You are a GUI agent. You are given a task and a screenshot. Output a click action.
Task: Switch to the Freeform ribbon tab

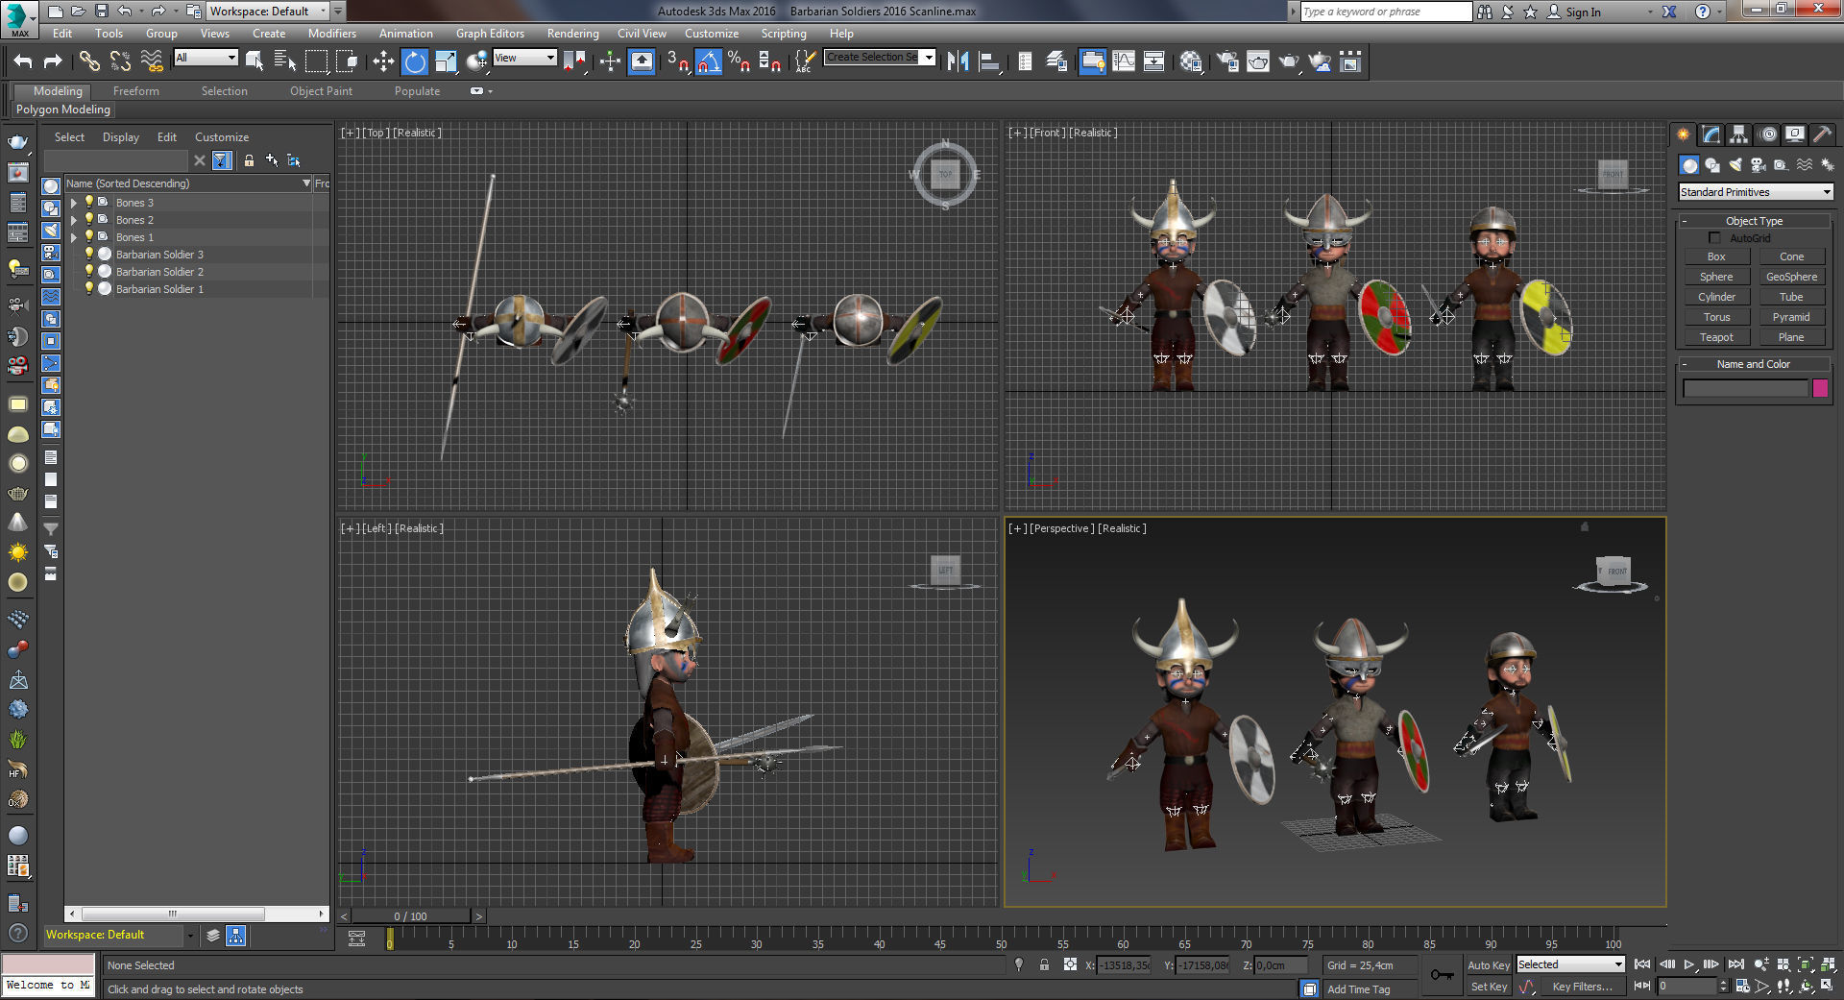click(x=135, y=91)
